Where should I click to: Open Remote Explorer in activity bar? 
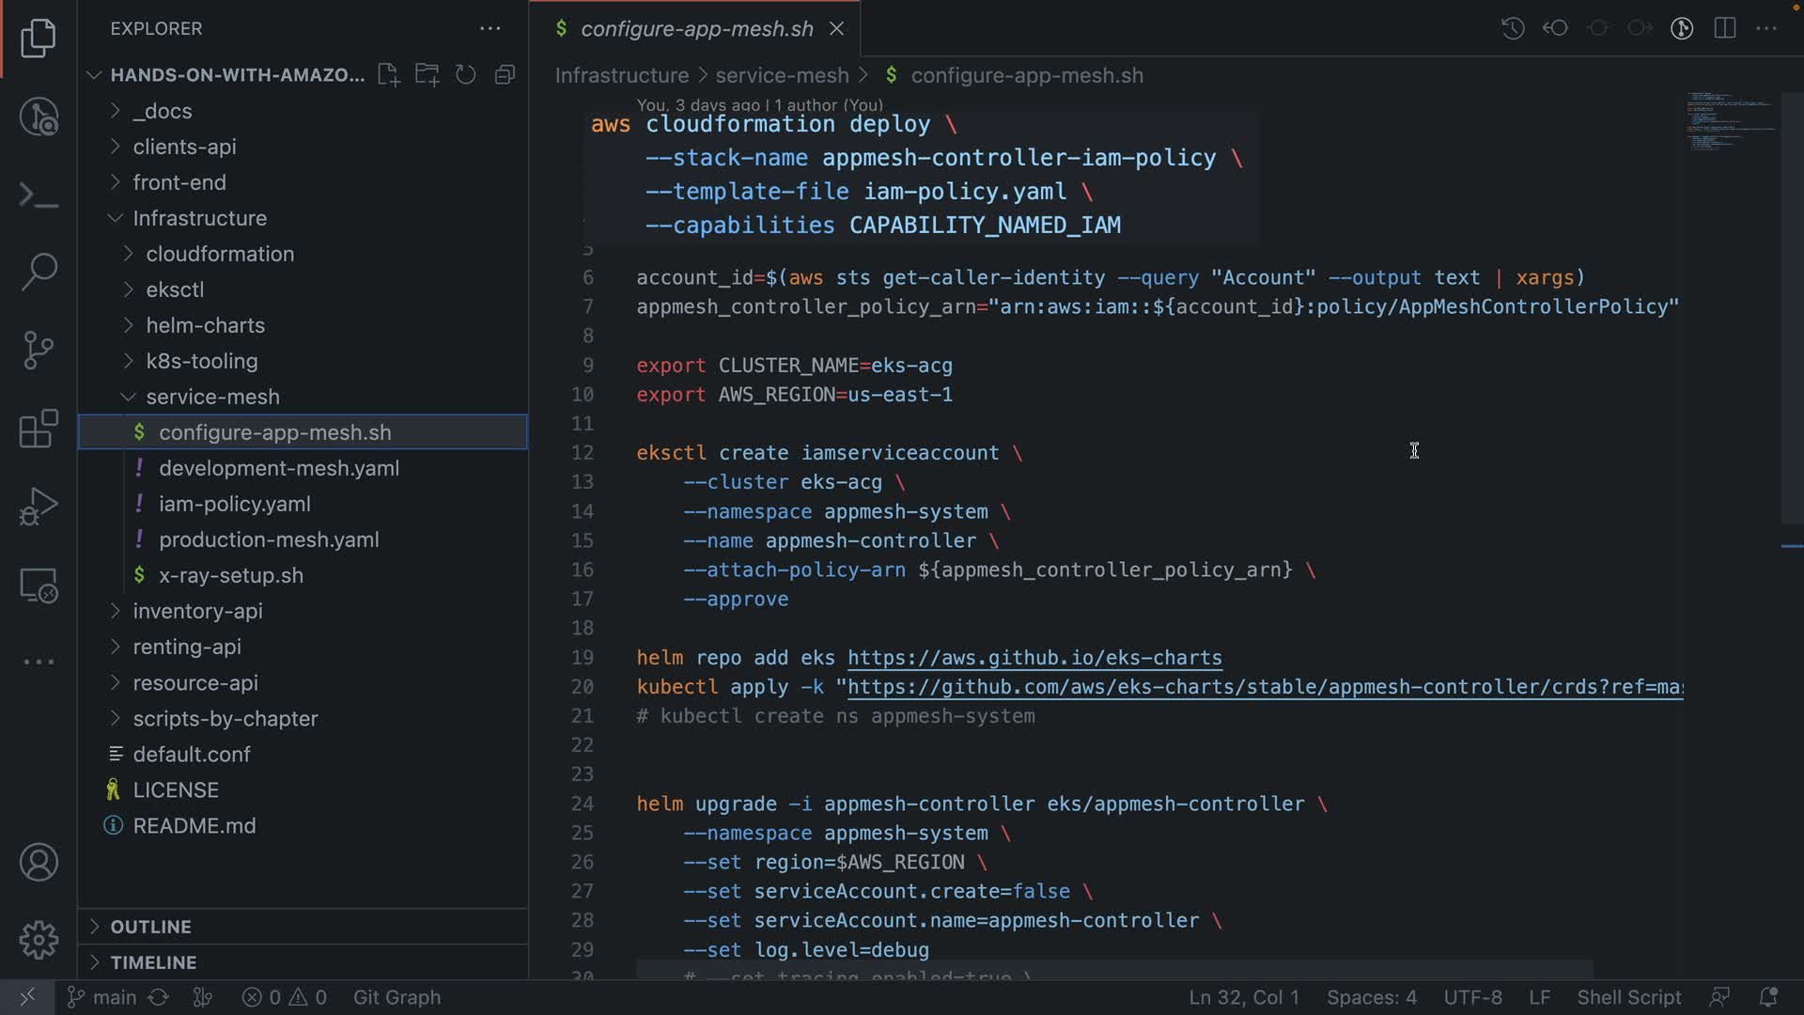[x=39, y=586]
